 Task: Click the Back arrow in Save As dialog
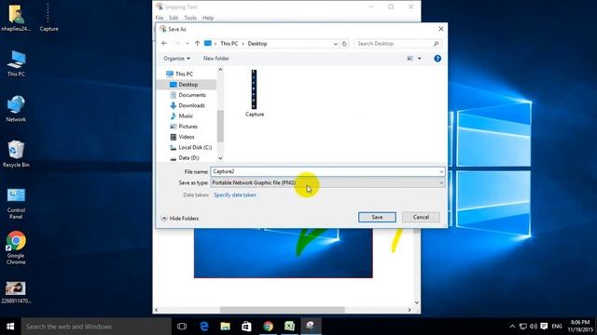pos(164,44)
